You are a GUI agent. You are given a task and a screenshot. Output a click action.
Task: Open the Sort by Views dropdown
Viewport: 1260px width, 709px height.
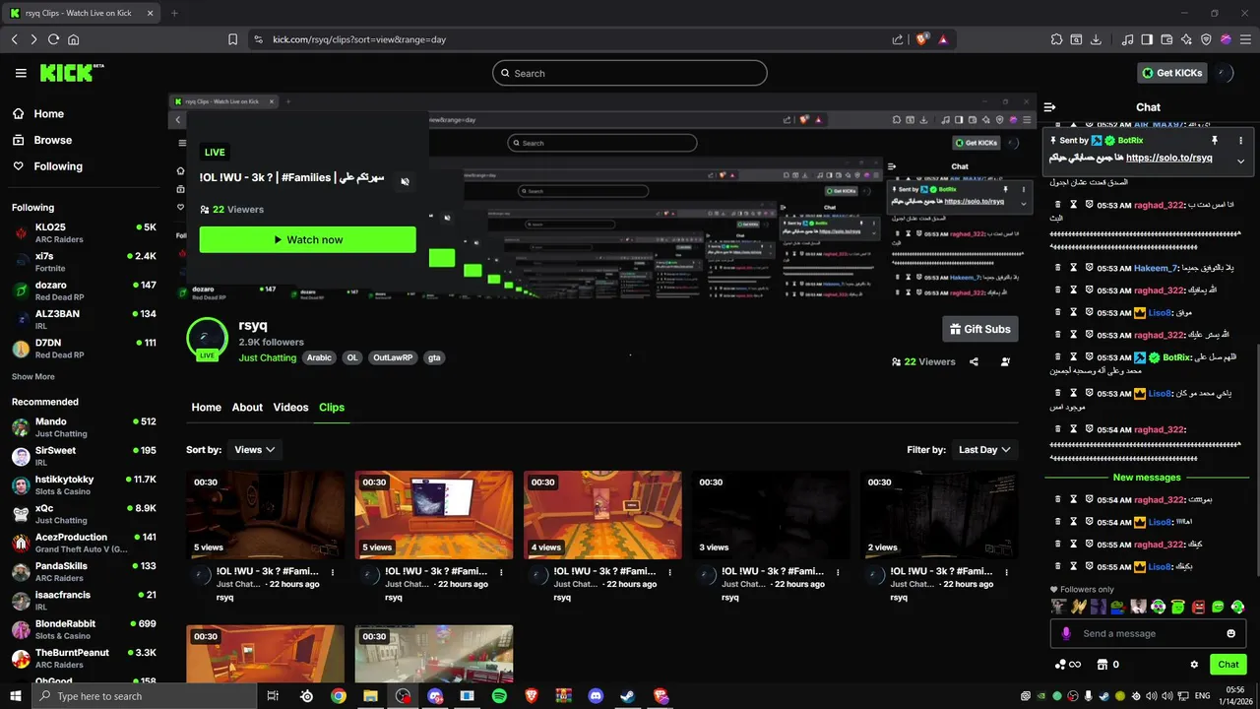254,449
